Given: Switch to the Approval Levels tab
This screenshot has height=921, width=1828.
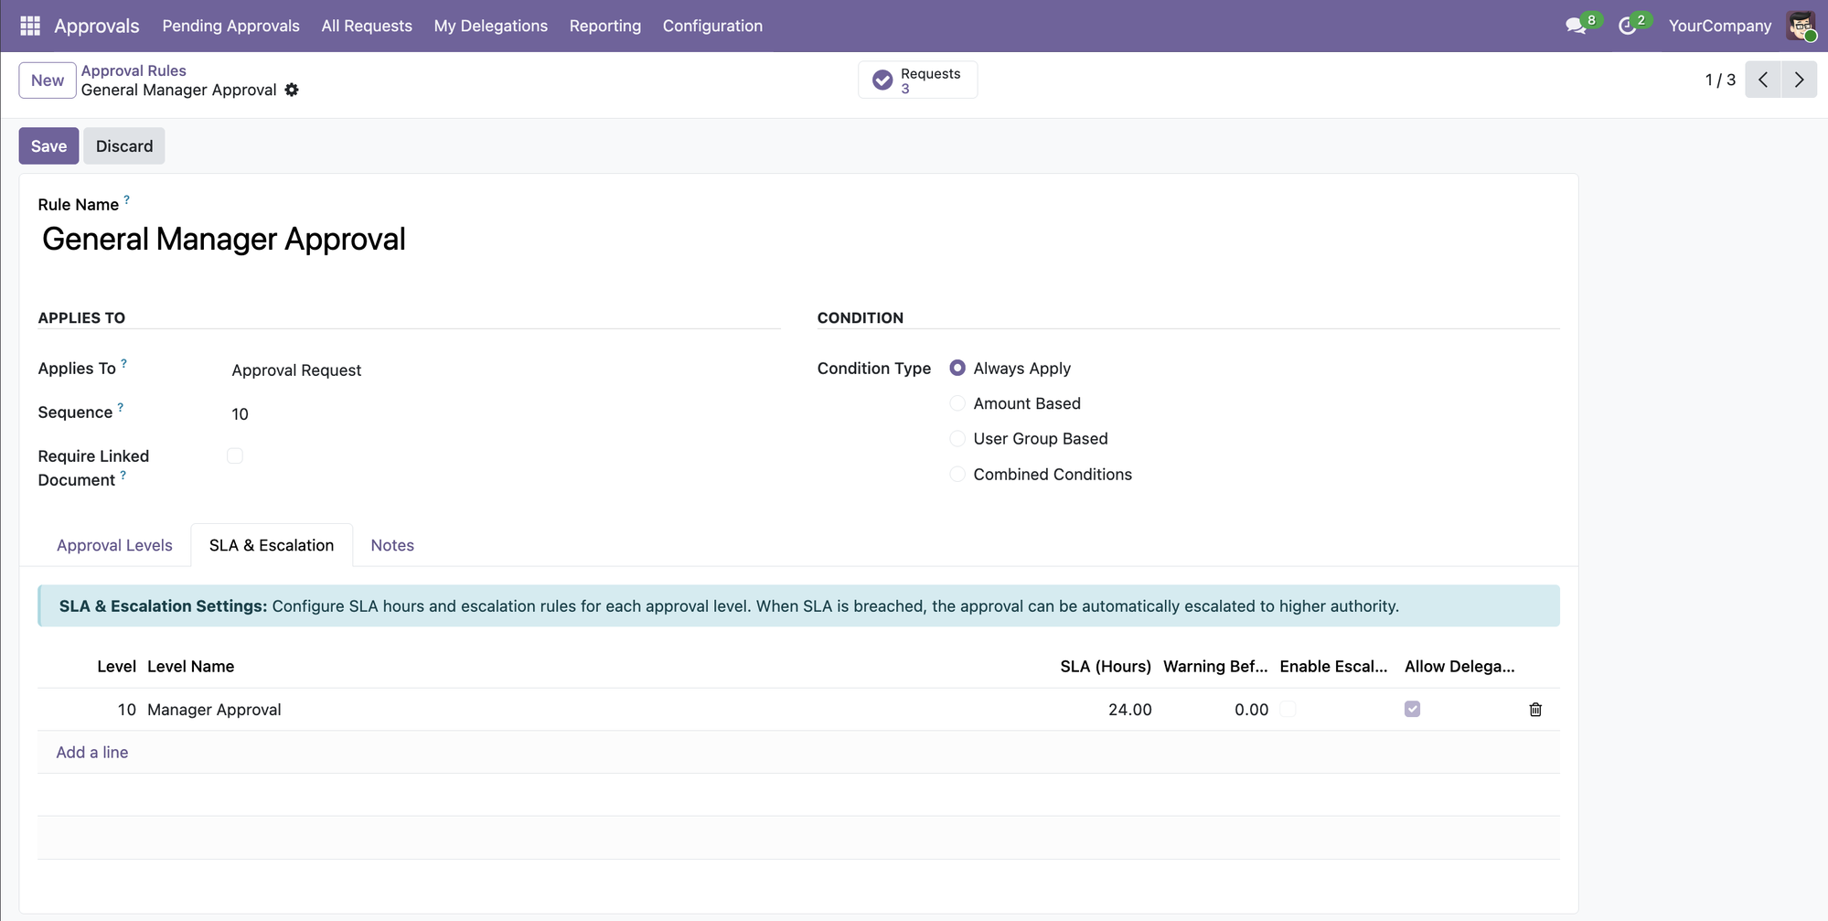Looking at the screenshot, I should (114, 545).
